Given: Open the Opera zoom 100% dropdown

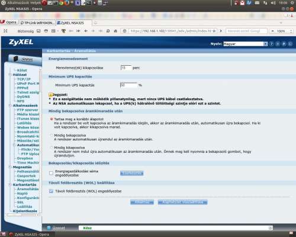Looking at the screenshot, I should [x=281, y=31].
